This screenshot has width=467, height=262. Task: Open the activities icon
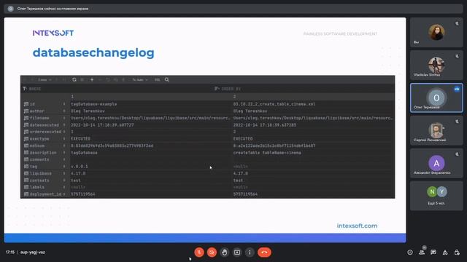pos(445,253)
